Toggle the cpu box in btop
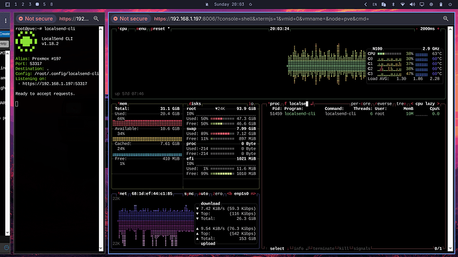The width and height of the screenshot is (458, 257). tap(123, 29)
